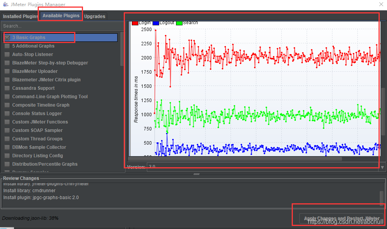Click the red Login legend swatch
This screenshot has width=387, height=229.
pos(135,23)
